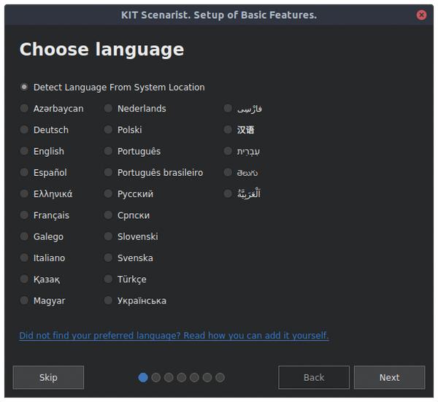
Task: Click the second step indicator dot
Action: 156,377
